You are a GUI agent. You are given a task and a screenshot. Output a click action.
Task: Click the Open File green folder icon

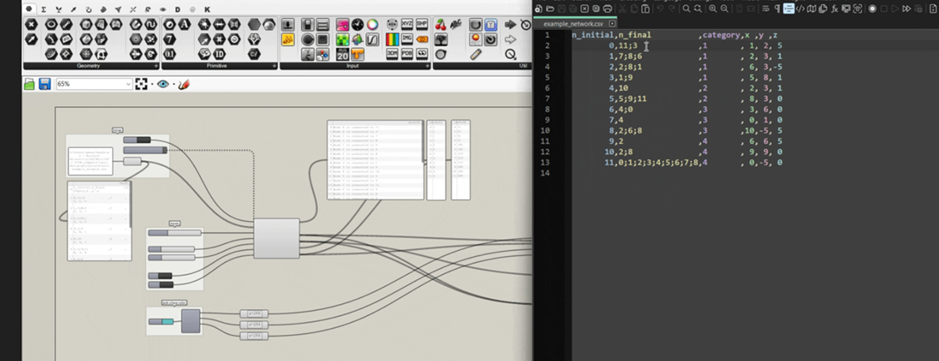[29, 84]
